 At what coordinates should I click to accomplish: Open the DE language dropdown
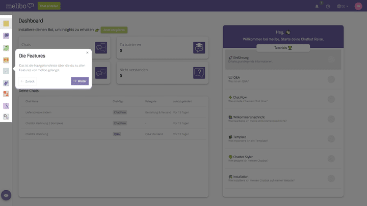coord(342,6)
